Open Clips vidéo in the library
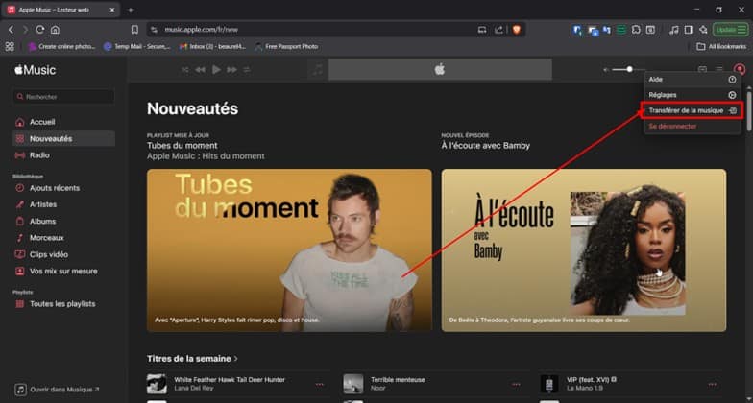Image resolution: width=753 pixels, height=403 pixels. (x=63, y=254)
